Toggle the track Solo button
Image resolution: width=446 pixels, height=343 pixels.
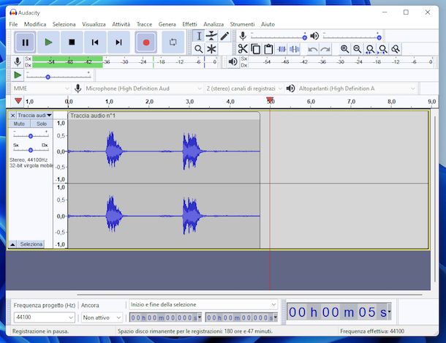(42, 124)
